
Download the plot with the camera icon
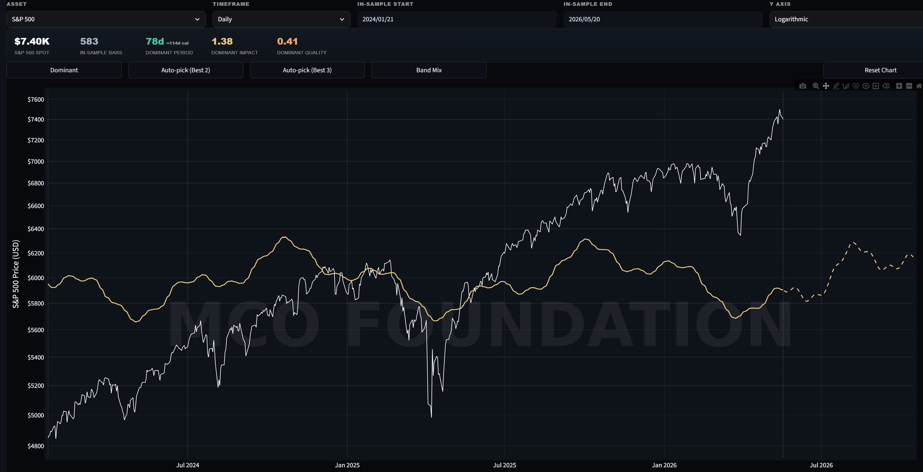(x=803, y=86)
